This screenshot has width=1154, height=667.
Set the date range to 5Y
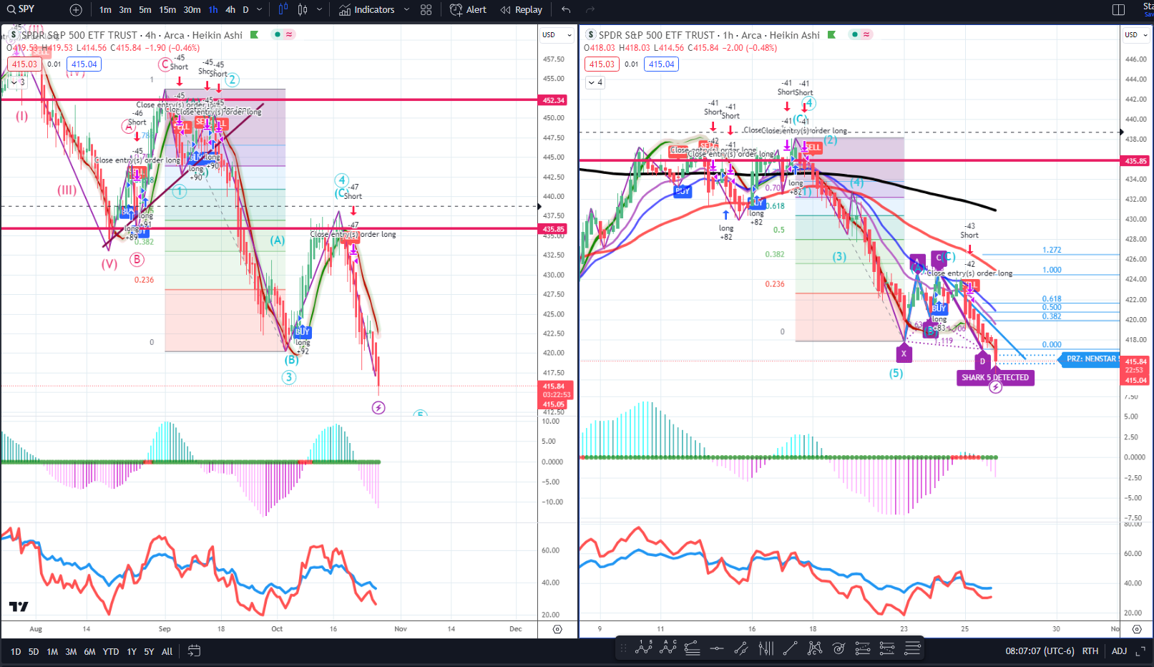[x=149, y=652]
